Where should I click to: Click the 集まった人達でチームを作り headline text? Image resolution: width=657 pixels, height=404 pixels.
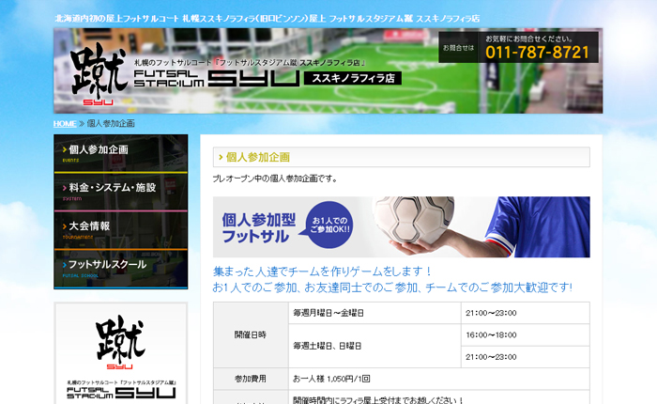[322, 272]
